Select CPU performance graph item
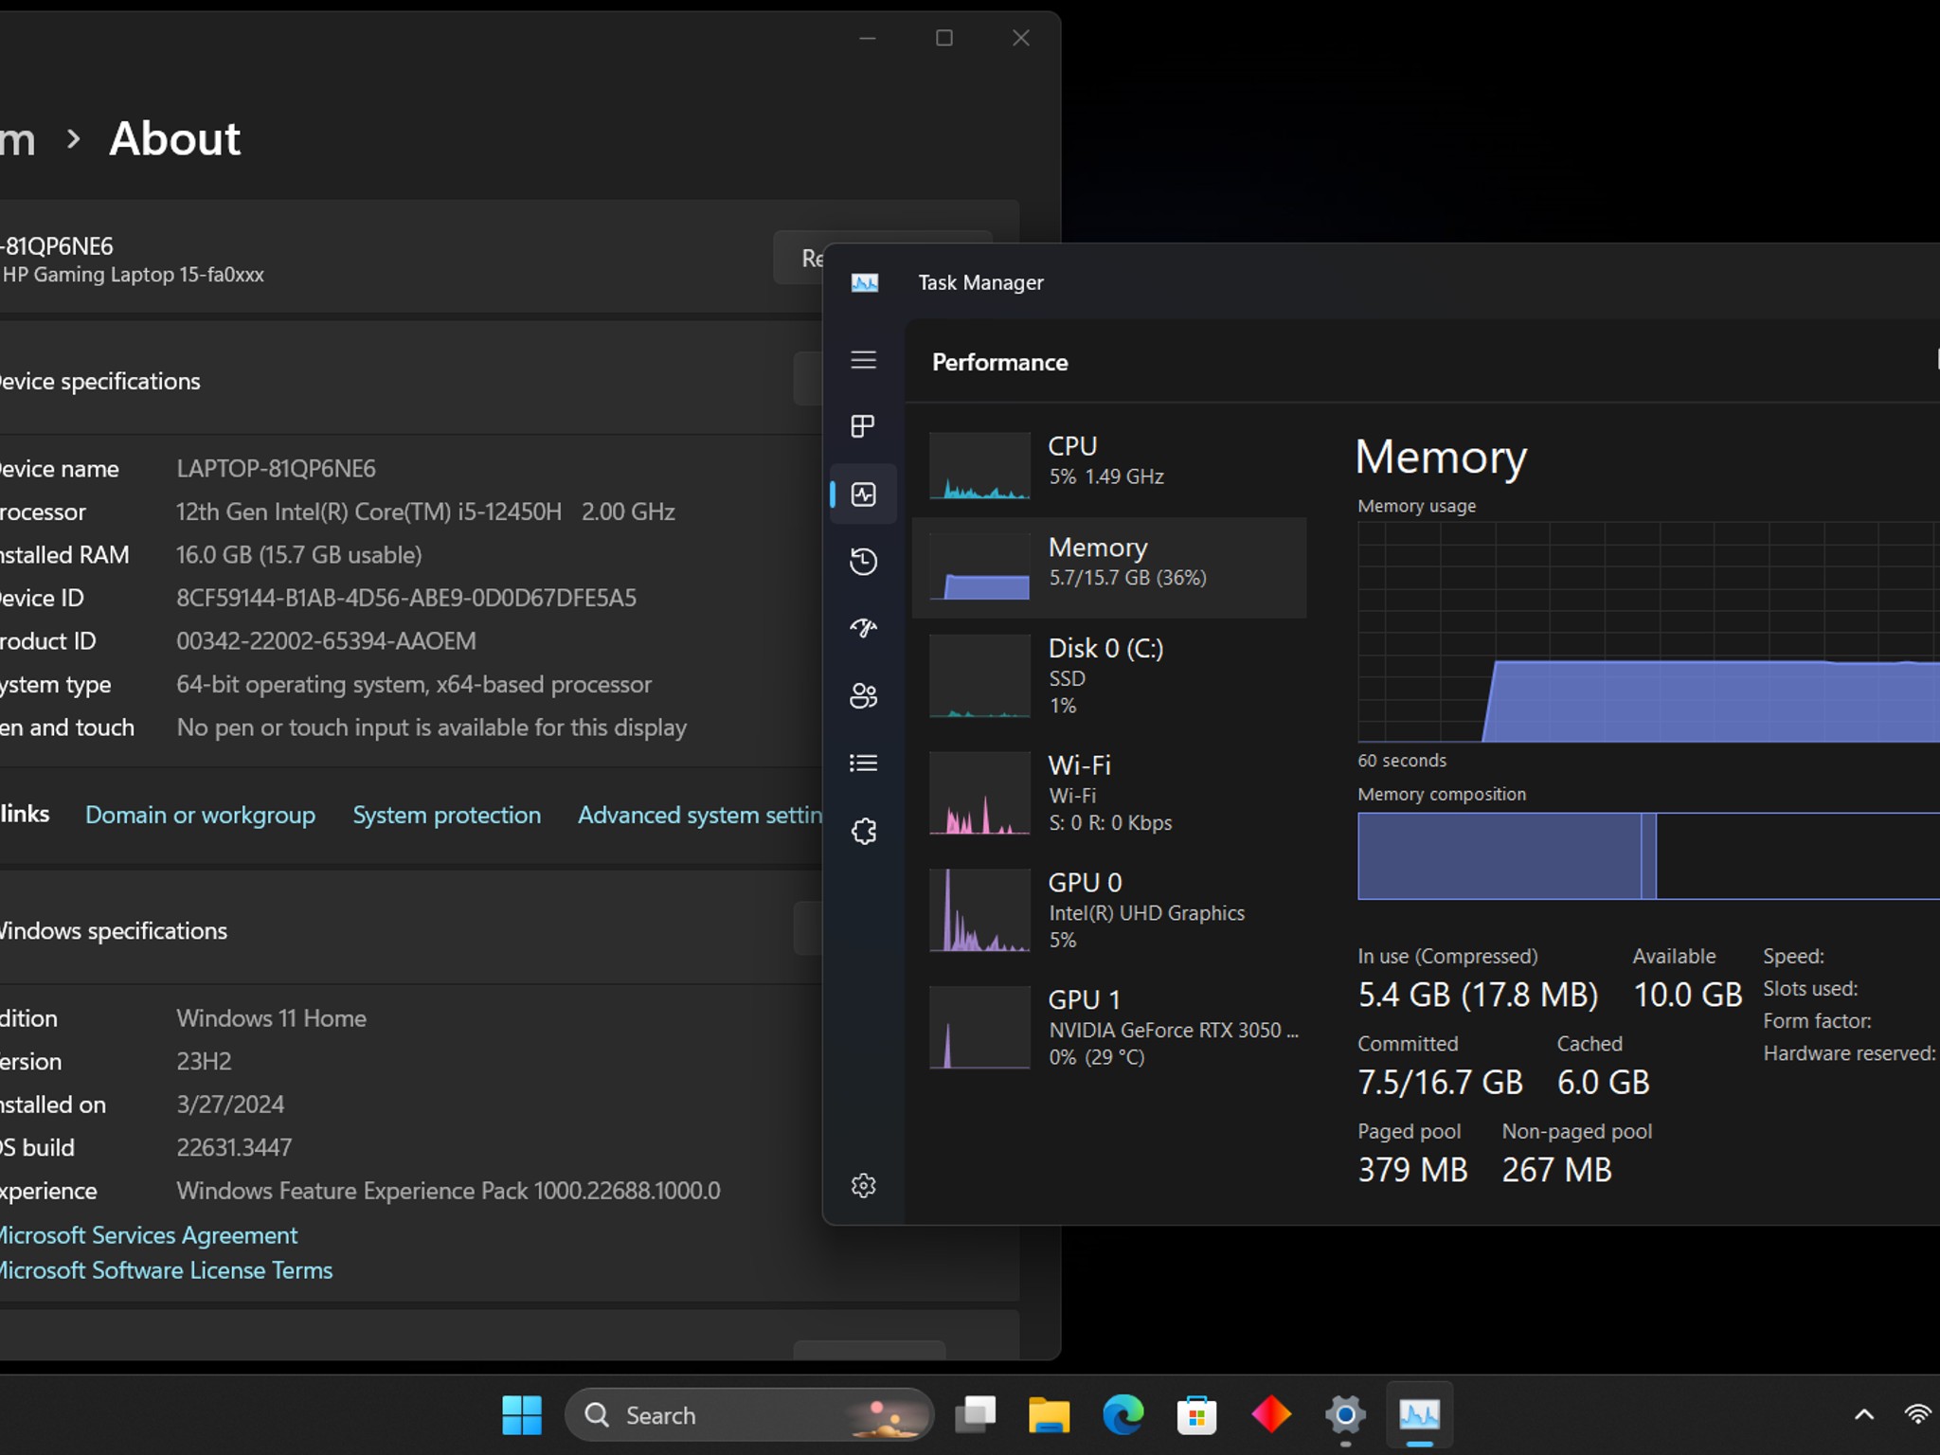The height and width of the screenshot is (1455, 1940). coord(1109,464)
